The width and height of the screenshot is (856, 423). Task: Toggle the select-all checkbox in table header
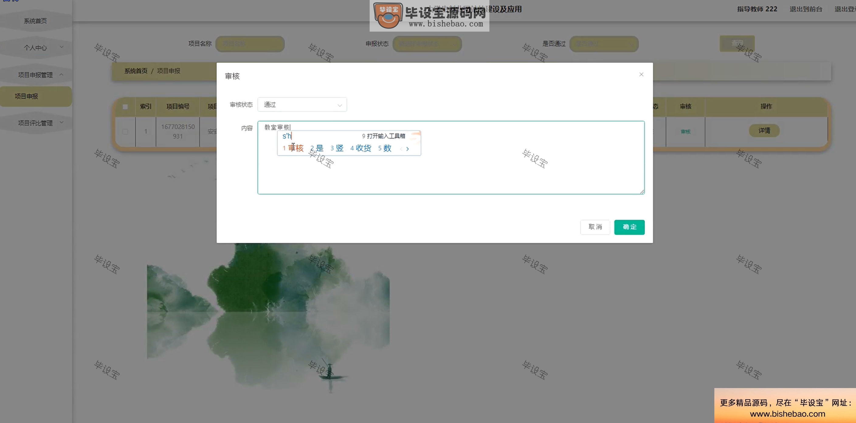pos(125,107)
